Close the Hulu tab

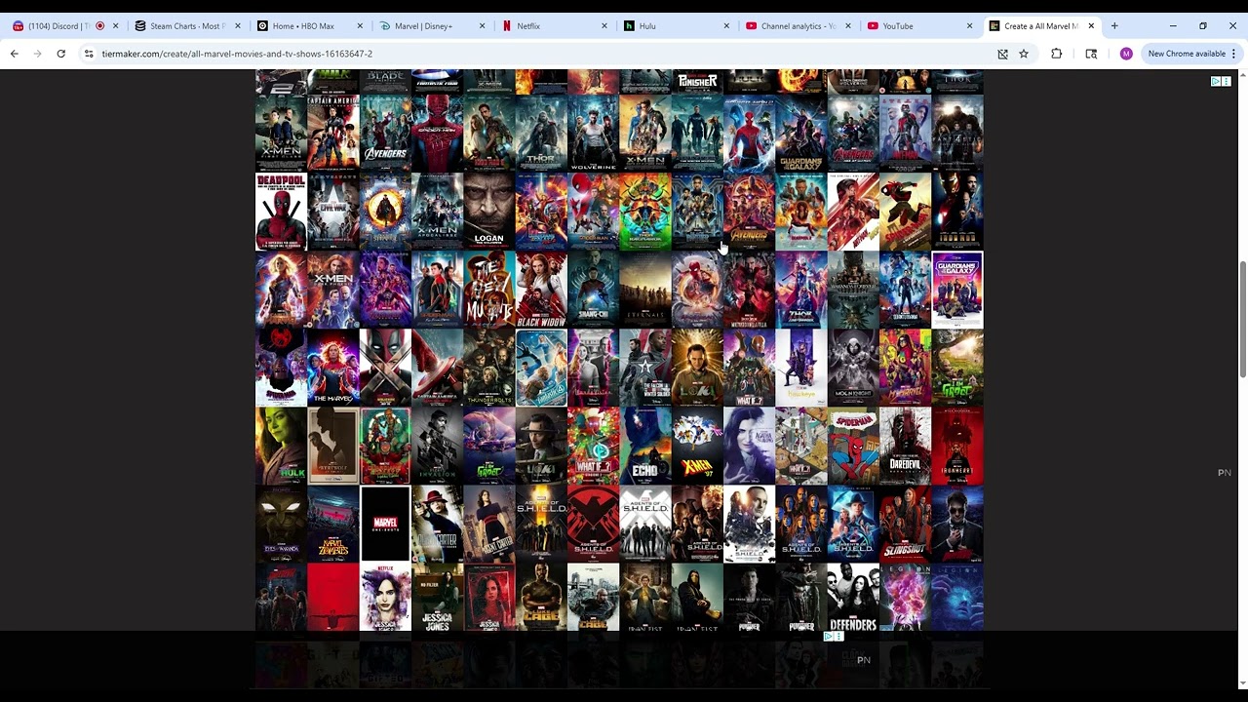[726, 26]
